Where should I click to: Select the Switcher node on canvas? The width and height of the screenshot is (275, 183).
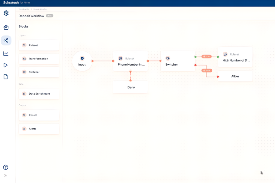(x=178, y=61)
